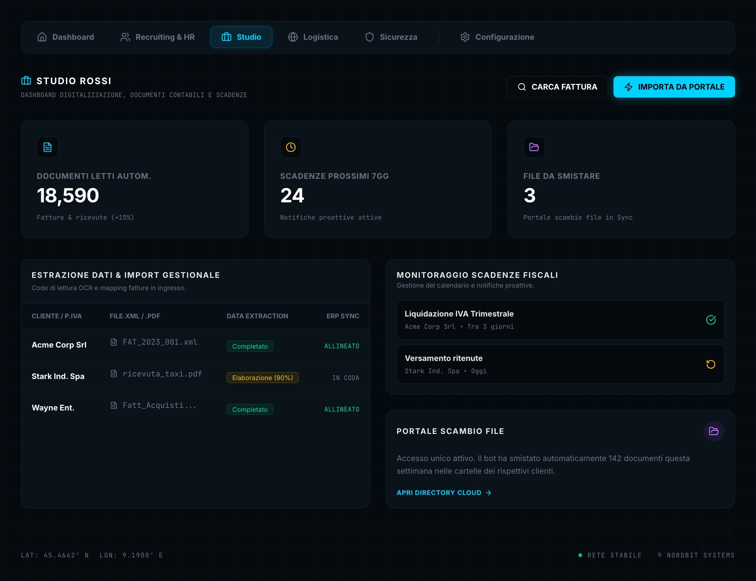Click the gear icon on Configurazione tab

point(465,37)
